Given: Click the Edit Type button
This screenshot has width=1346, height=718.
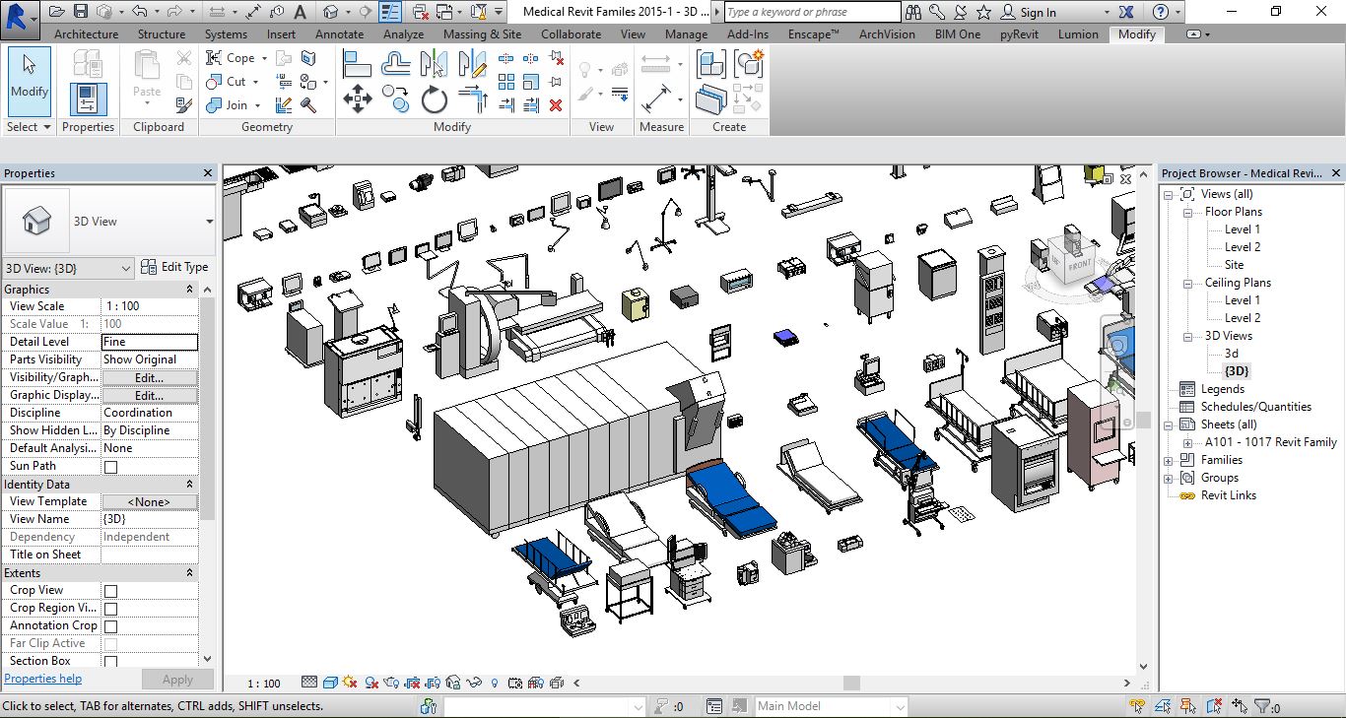Looking at the screenshot, I should [x=174, y=267].
